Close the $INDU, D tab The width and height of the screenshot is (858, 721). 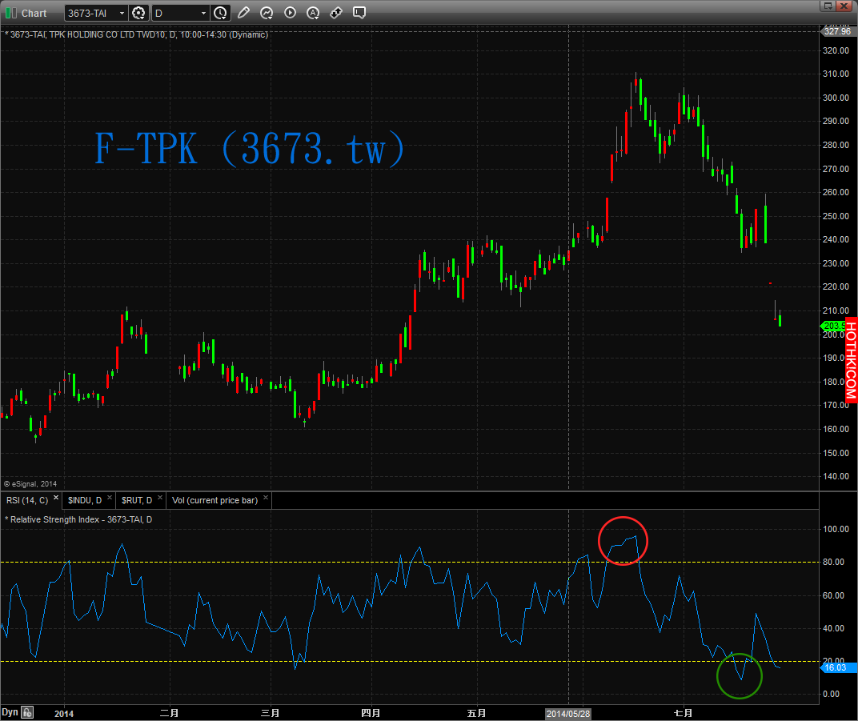(110, 497)
